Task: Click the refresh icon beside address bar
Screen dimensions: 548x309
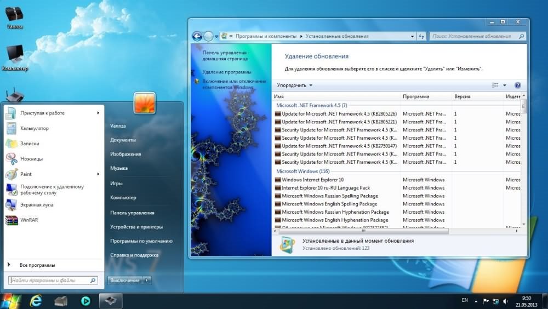Action: 421,36
